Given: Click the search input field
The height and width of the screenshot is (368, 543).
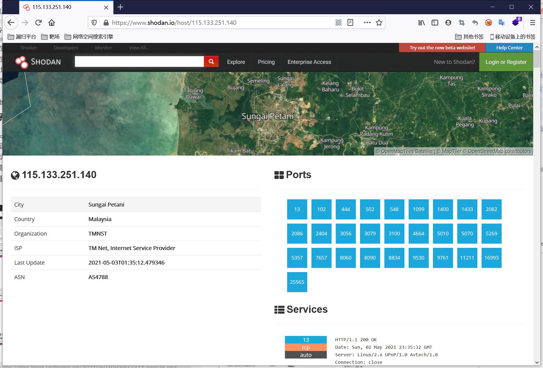Looking at the screenshot, I should [x=139, y=62].
